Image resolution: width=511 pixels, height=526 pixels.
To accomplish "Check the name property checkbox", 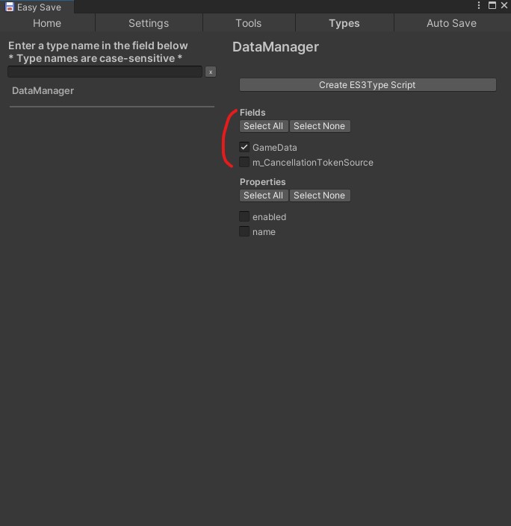I will point(244,231).
